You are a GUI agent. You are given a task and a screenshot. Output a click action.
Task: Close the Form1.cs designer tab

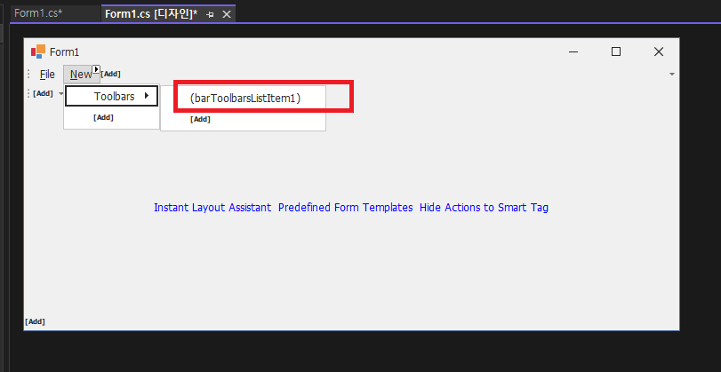click(x=226, y=15)
